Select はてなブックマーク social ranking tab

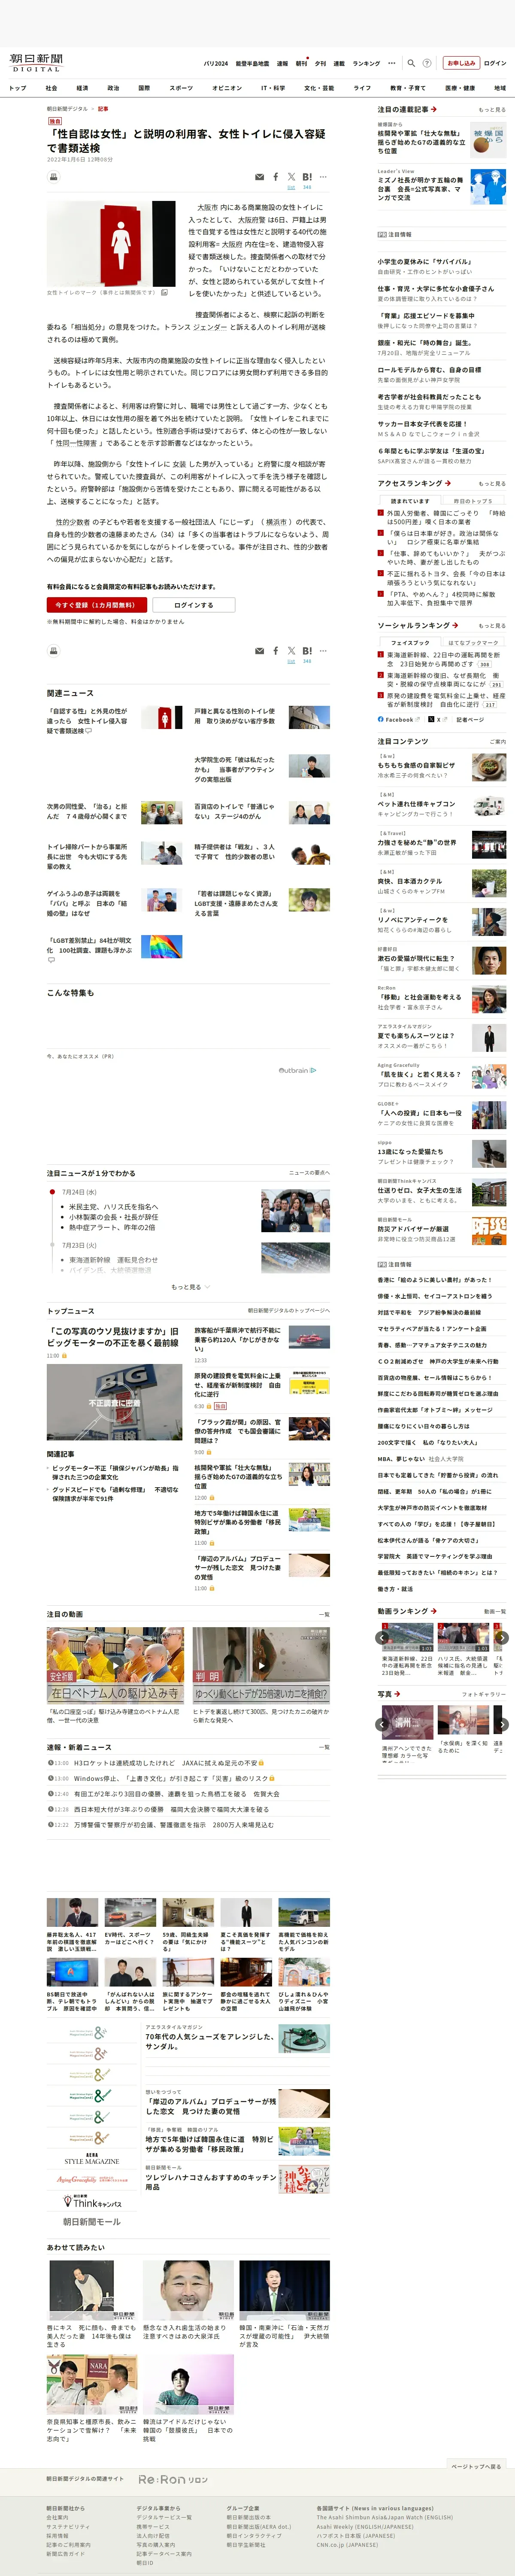(x=473, y=643)
